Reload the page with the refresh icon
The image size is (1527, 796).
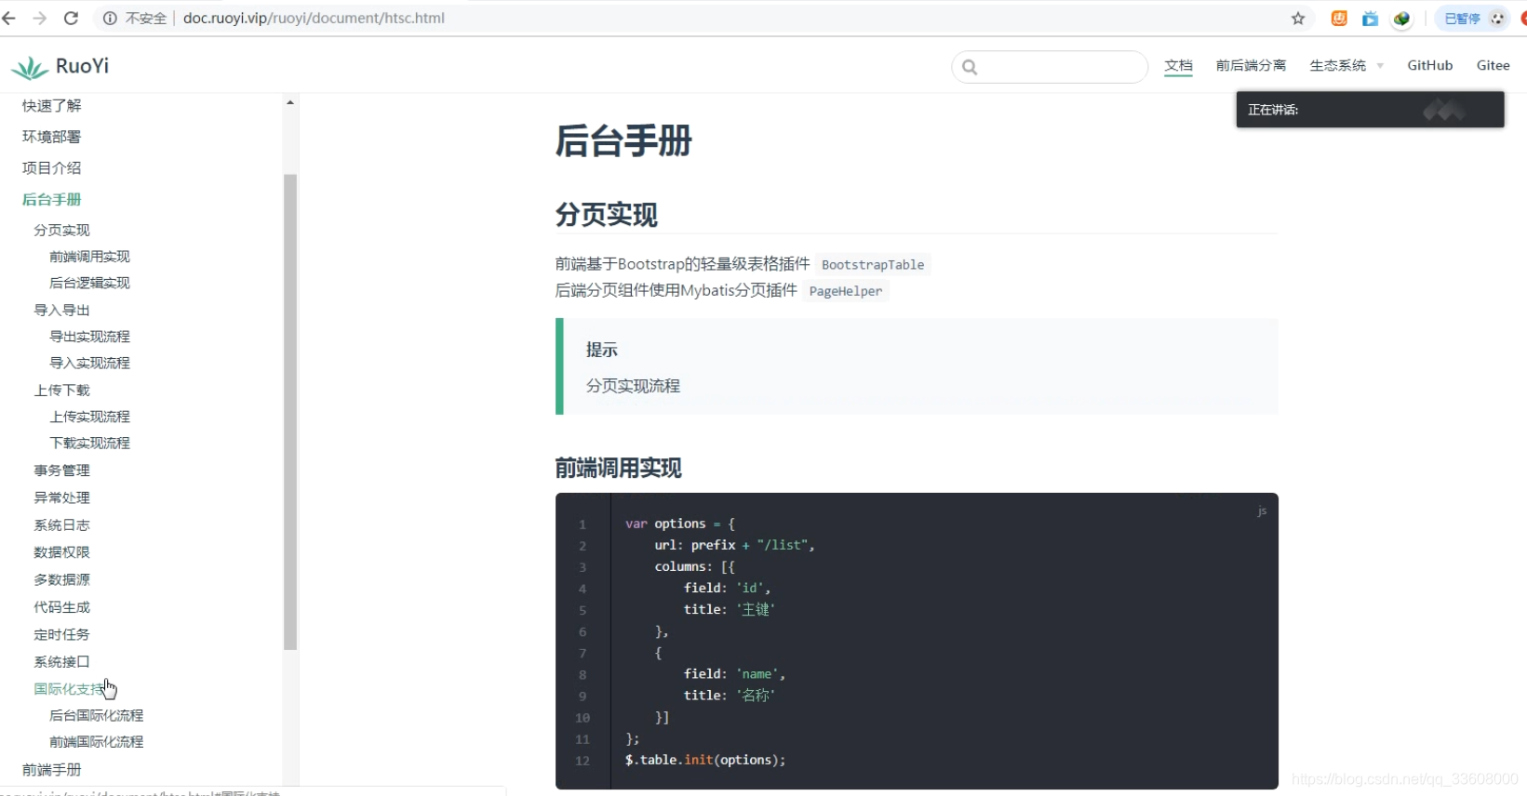pos(71,18)
